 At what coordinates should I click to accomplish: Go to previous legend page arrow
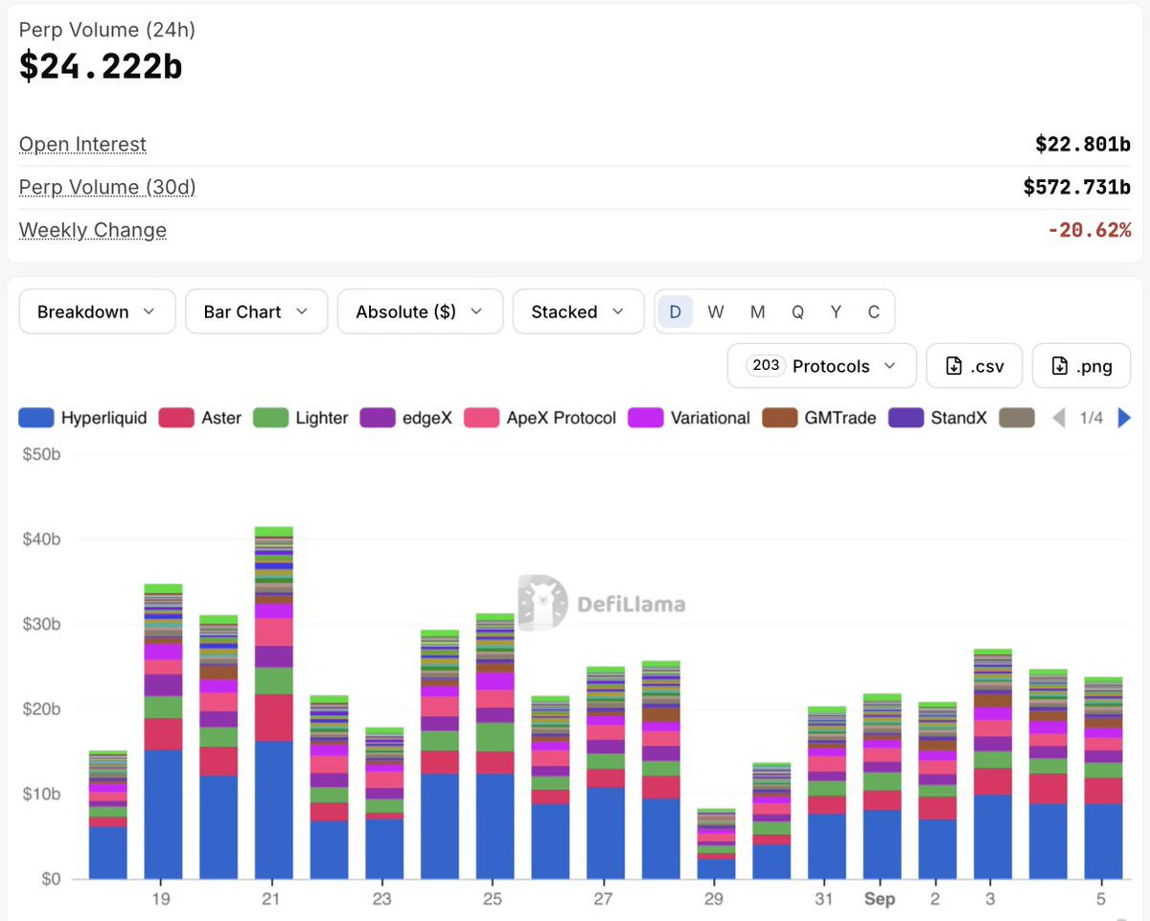(1059, 418)
